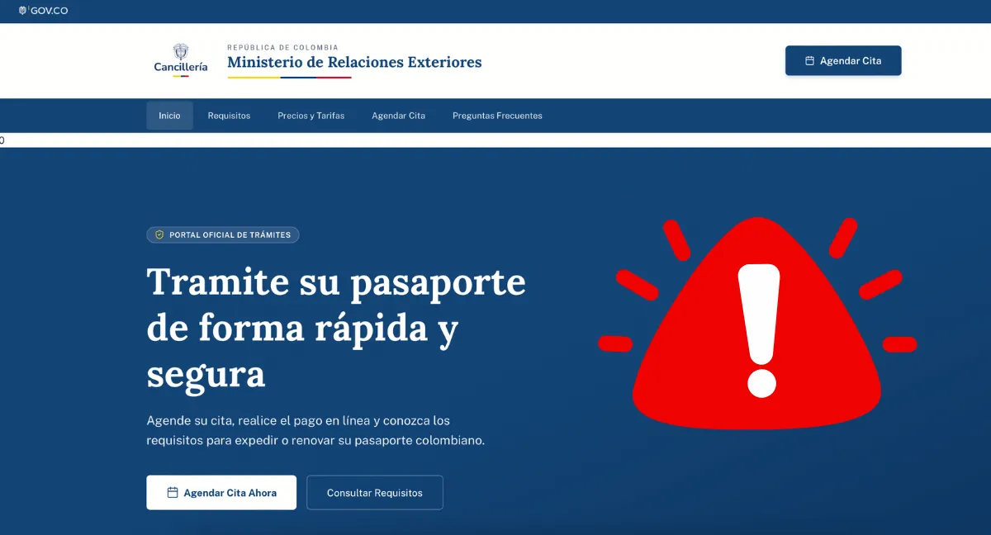991x535 pixels.
Task: Click the Cancillería coat of arms logo
Action: pos(181,59)
